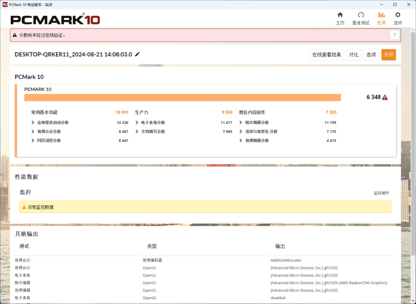Open the 监控细节 link
The height and width of the screenshot is (304, 416).
point(381,193)
